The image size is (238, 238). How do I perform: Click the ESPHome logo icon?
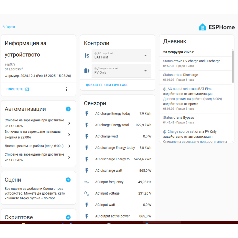coord(203,27)
